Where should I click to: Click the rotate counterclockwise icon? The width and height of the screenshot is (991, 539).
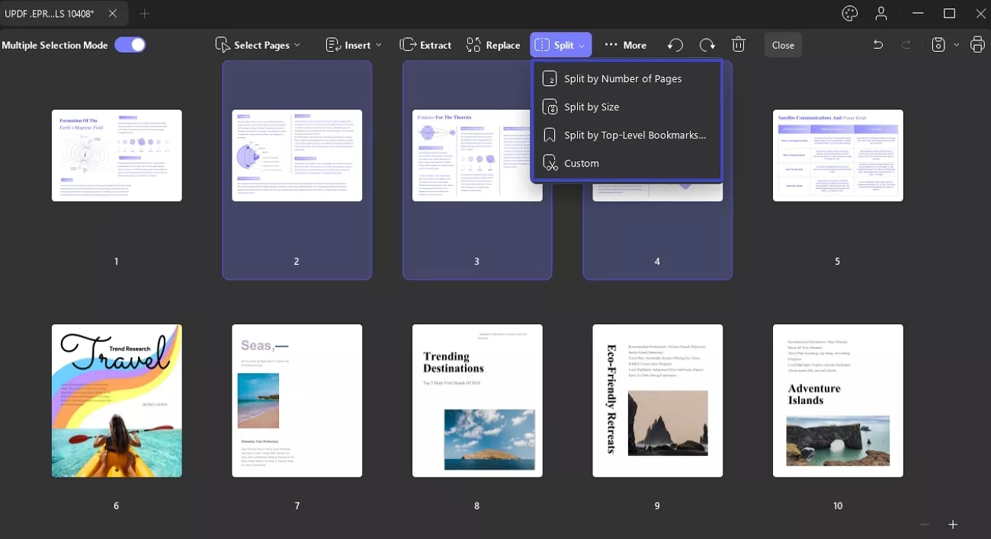coord(675,45)
